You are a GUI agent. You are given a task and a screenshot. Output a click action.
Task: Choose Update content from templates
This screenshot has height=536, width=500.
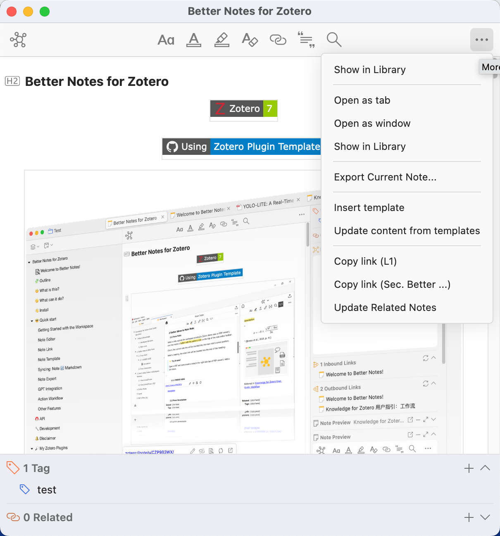pos(407,231)
